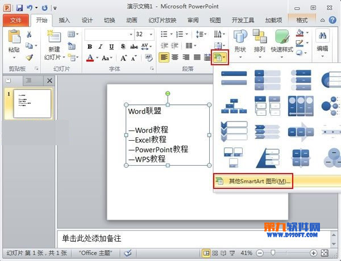The image size is (341, 261).
Task: Toggle Bold formatting
Action: (90, 47)
